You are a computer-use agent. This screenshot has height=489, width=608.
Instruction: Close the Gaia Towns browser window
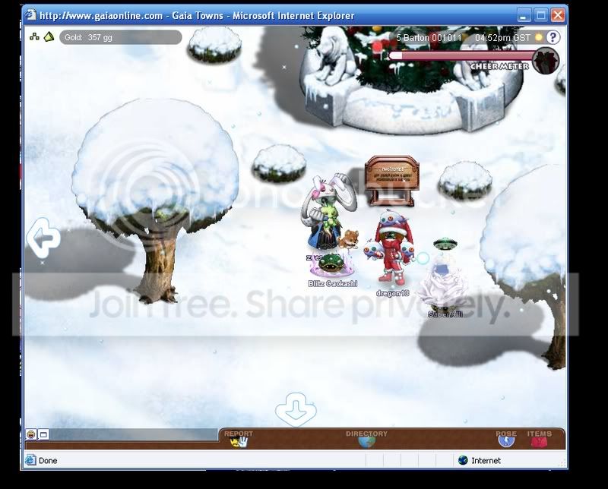(x=558, y=15)
